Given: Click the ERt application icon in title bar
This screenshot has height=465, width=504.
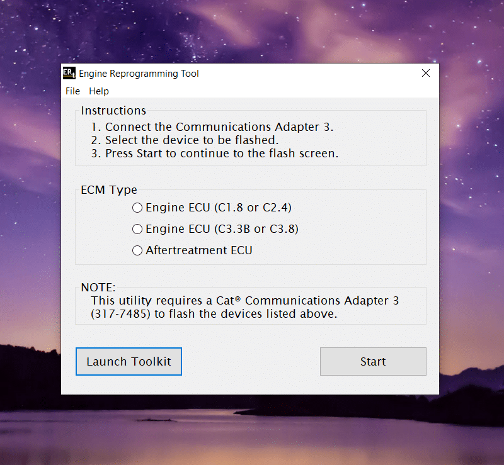Looking at the screenshot, I should (x=69, y=73).
